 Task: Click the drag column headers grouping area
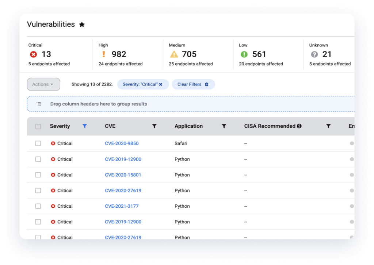coord(190,104)
